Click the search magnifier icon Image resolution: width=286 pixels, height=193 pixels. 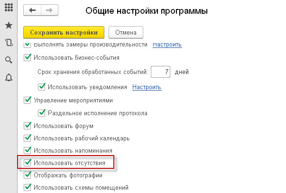click(x=9, y=60)
